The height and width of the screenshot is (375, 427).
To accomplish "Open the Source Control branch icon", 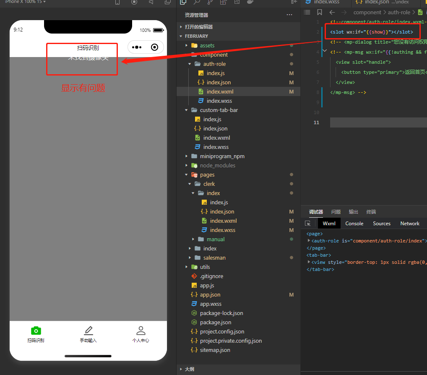I will (x=210, y=2).
